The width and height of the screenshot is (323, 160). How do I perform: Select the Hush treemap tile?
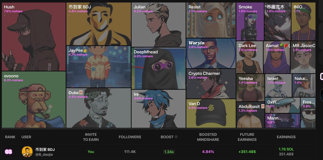click(34, 37)
